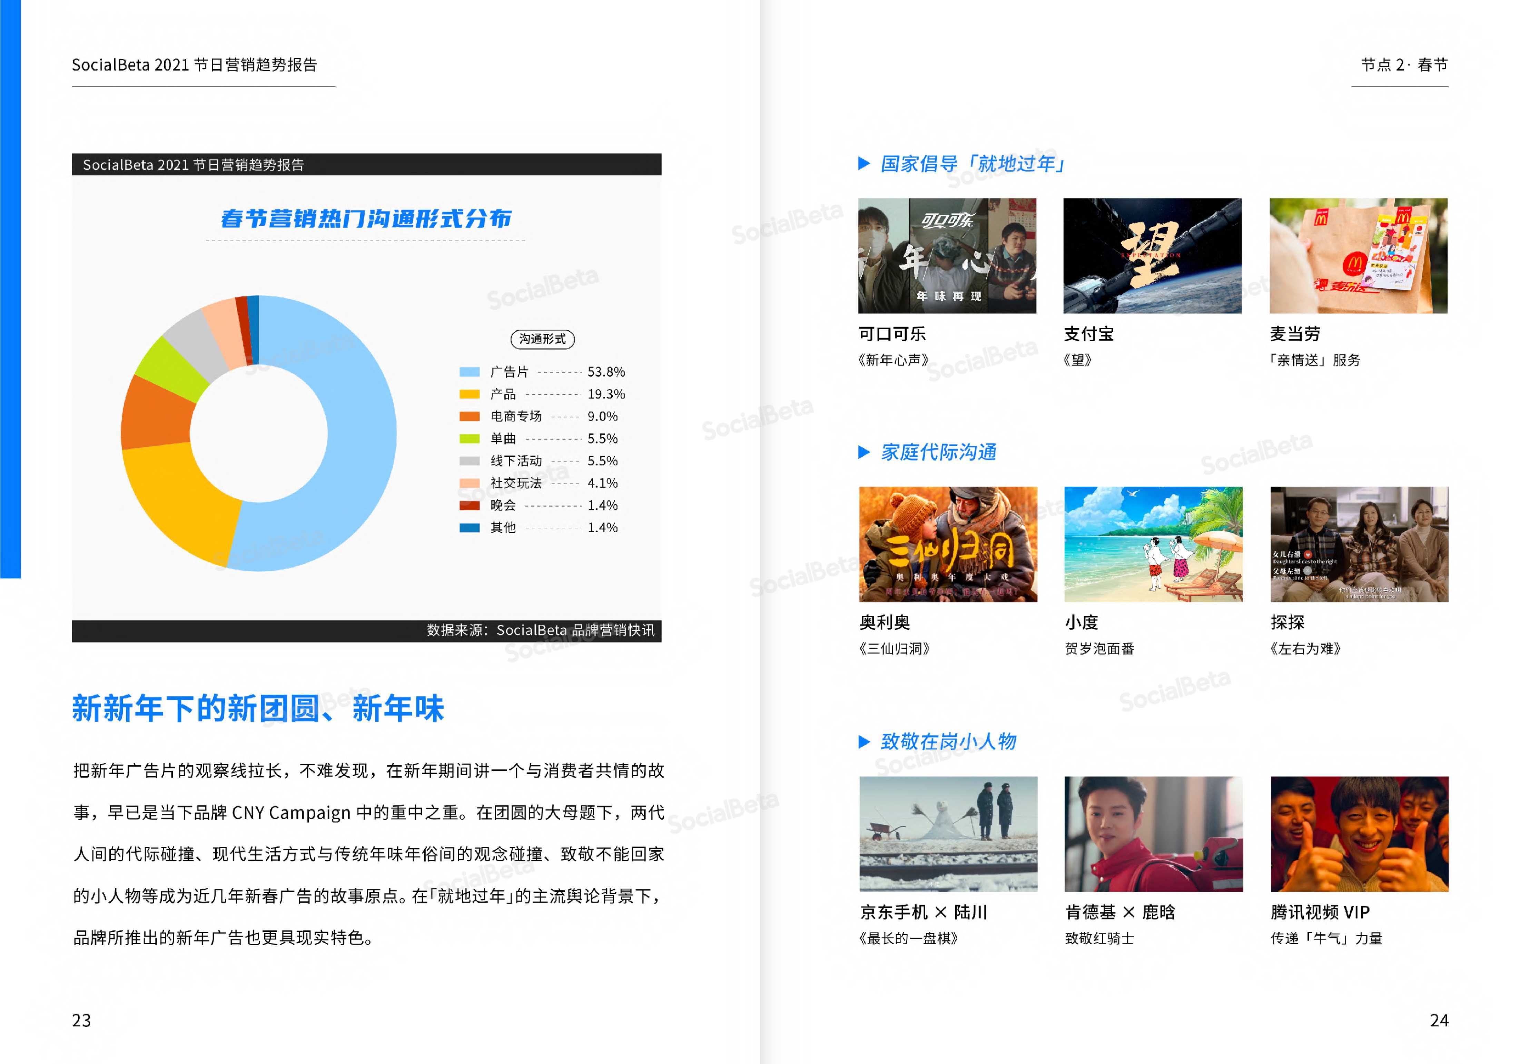Click the caption 《左右为难》
The image size is (1520, 1064).
click(x=1305, y=649)
